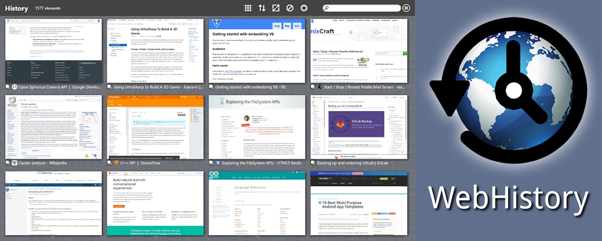This screenshot has width=602, height=241.
Task: Open 'Start / Stop / Restart Postfix Mail Server' title
Action: tap(364, 87)
